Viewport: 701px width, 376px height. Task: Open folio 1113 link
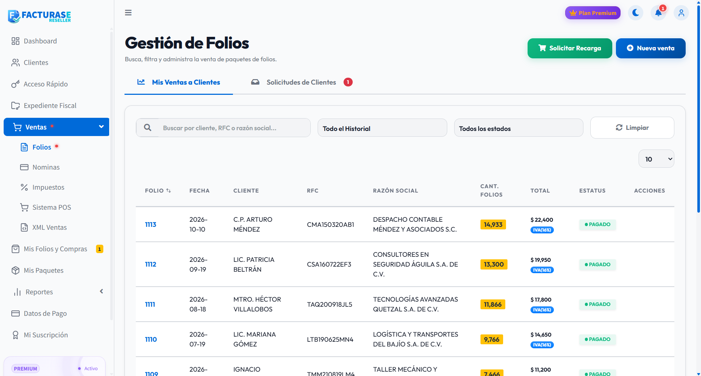click(150, 225)
